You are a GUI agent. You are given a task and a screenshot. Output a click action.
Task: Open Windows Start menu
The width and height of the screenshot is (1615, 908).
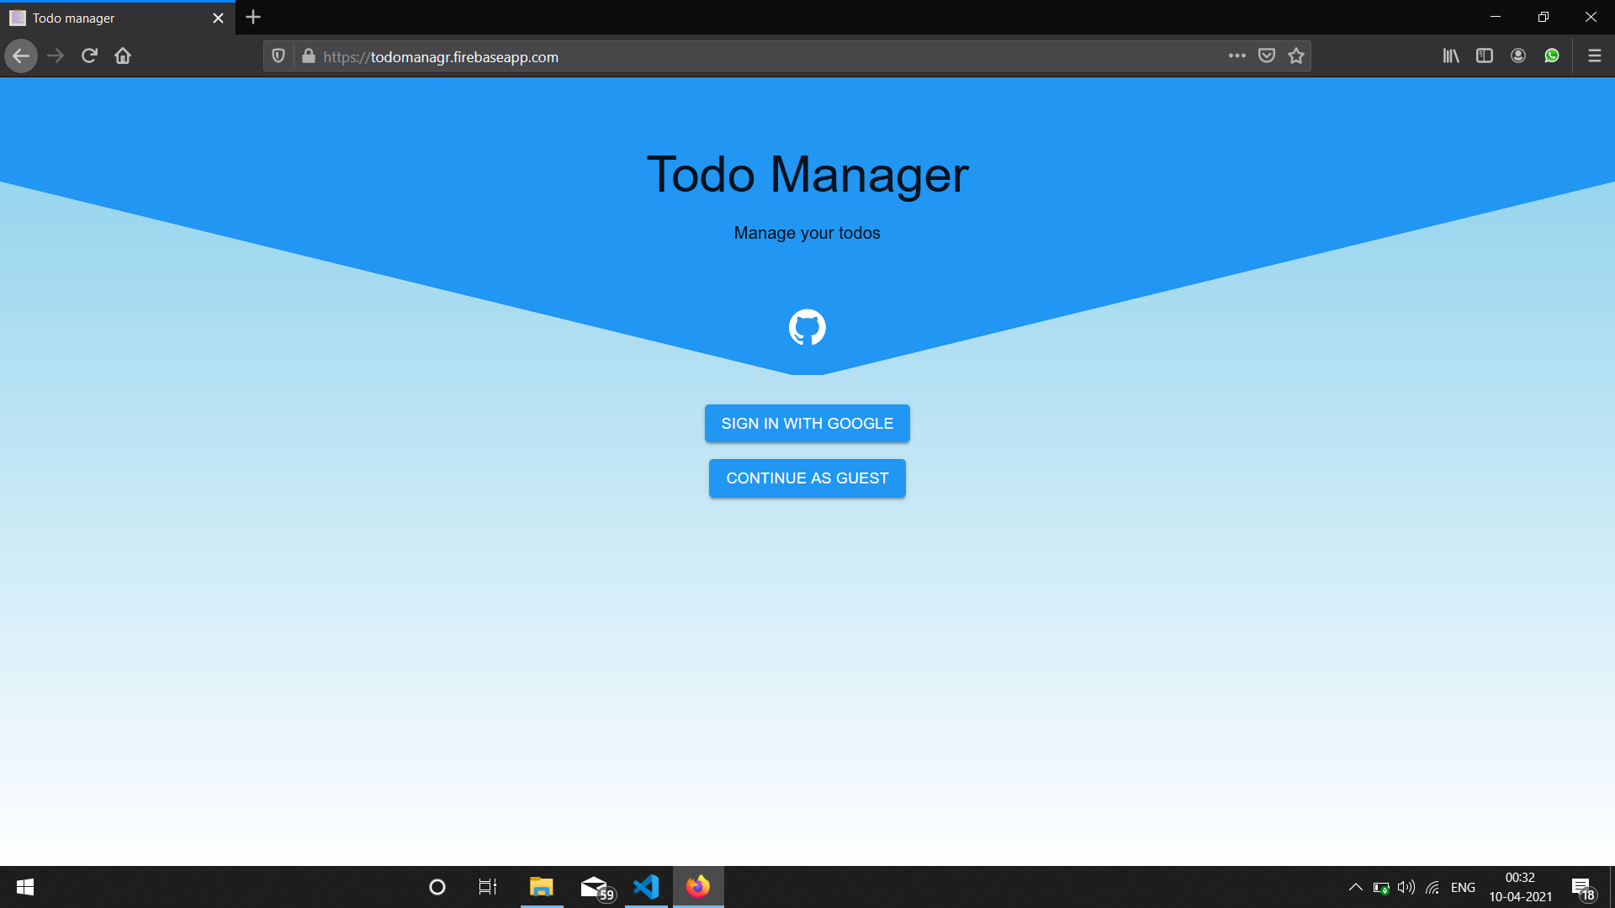(24, 887)
